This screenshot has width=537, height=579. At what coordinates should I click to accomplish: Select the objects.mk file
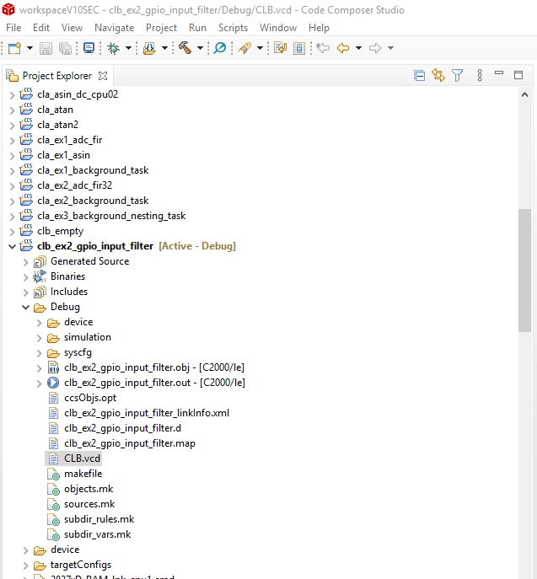[x=89, y=489]
